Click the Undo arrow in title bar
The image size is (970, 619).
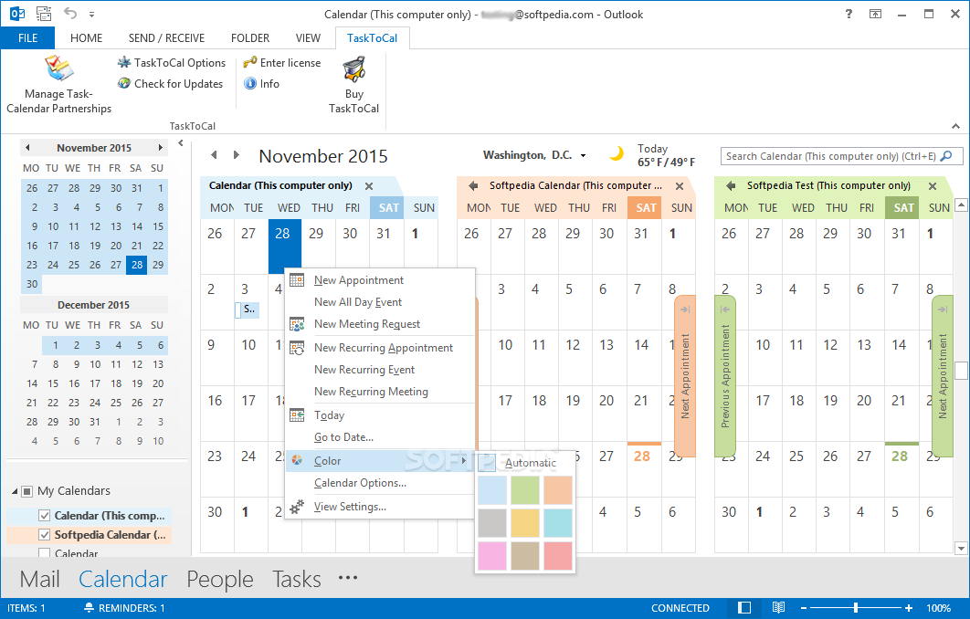tap(70, 14)
